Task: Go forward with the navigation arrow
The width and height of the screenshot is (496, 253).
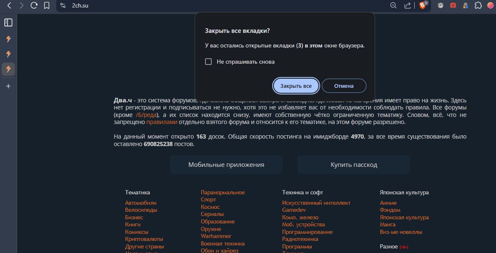Action: [x=22, y=5]
